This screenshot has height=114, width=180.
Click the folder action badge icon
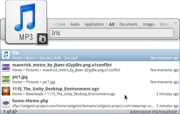[x=42, y=39]
